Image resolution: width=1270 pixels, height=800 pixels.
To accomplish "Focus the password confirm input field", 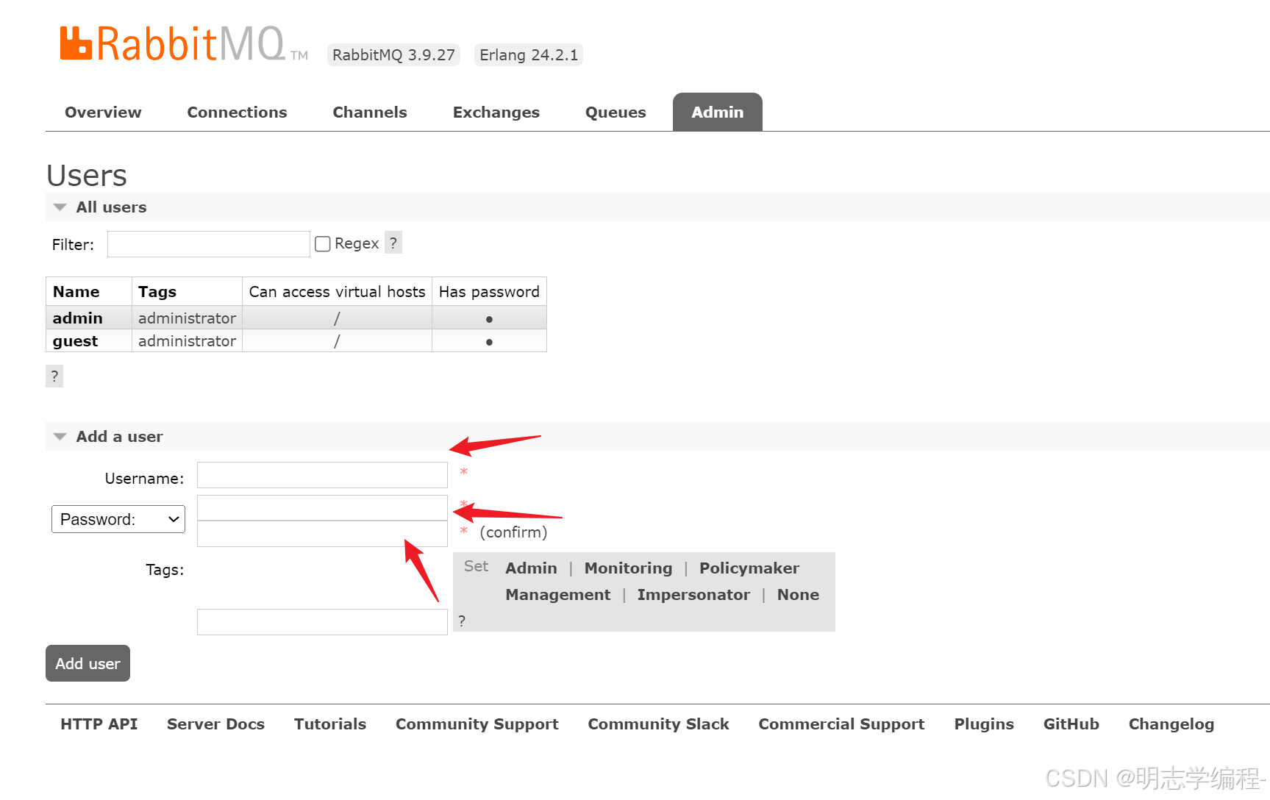I will tap(322, 534).
